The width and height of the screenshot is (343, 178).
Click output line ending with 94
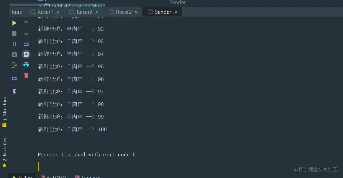[71, 54]
